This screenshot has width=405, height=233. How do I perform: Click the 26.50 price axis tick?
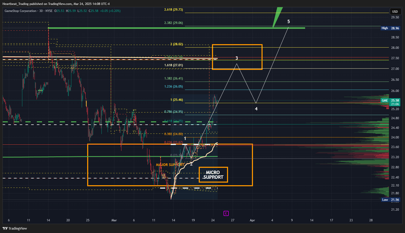coord(395,80)
